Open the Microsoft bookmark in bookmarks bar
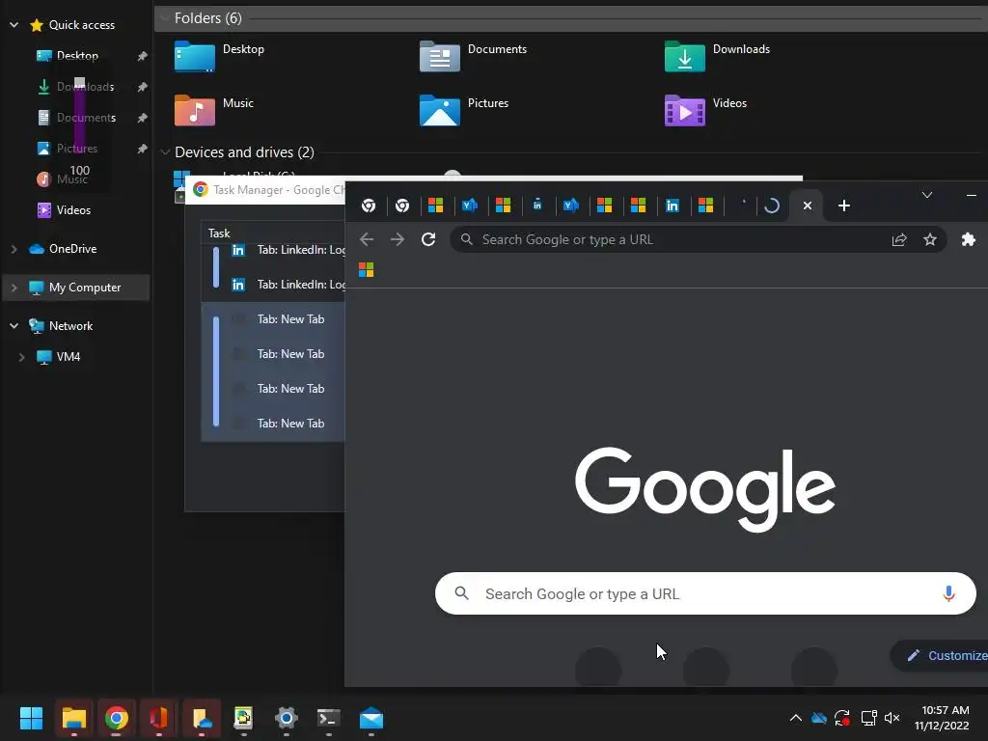 [366, 270]
